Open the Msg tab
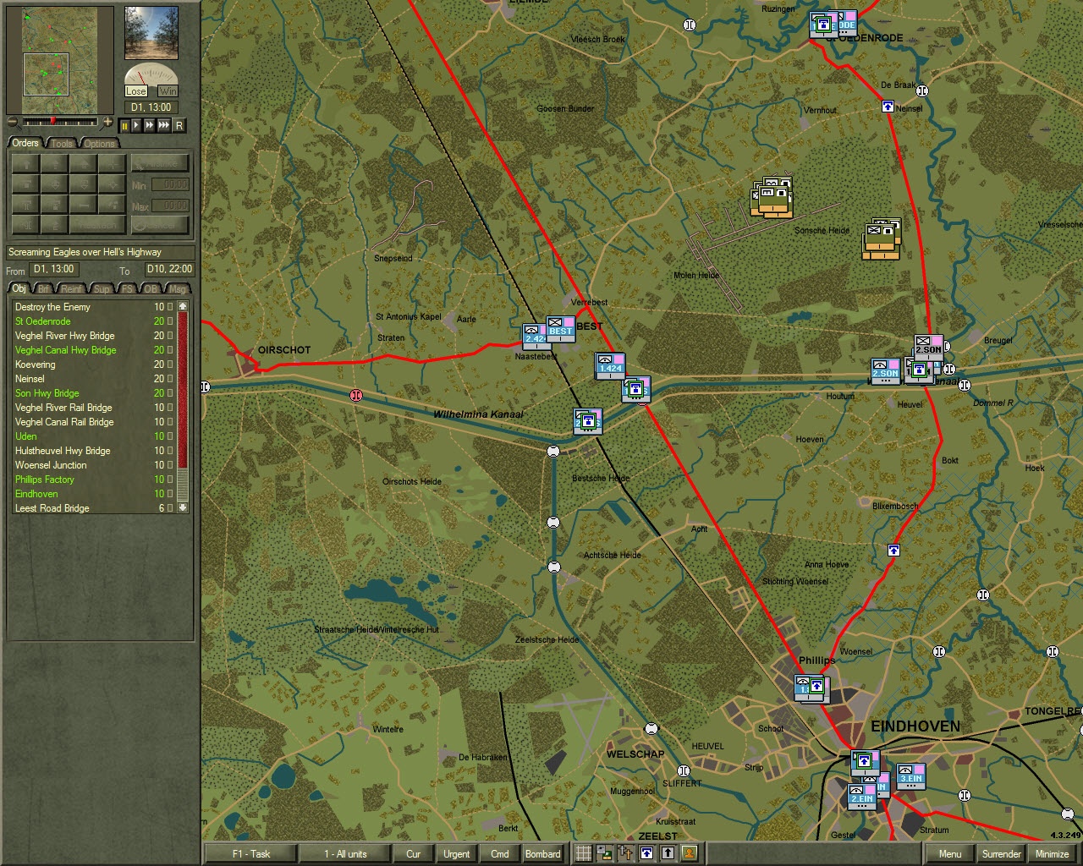The width and height of the screenshot is (1083, 866). (x=177, y=288)
